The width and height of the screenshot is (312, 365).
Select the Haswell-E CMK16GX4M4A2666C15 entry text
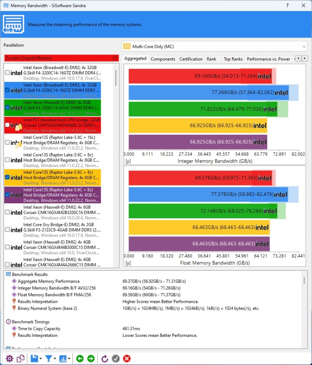click(x=62, y=262)
